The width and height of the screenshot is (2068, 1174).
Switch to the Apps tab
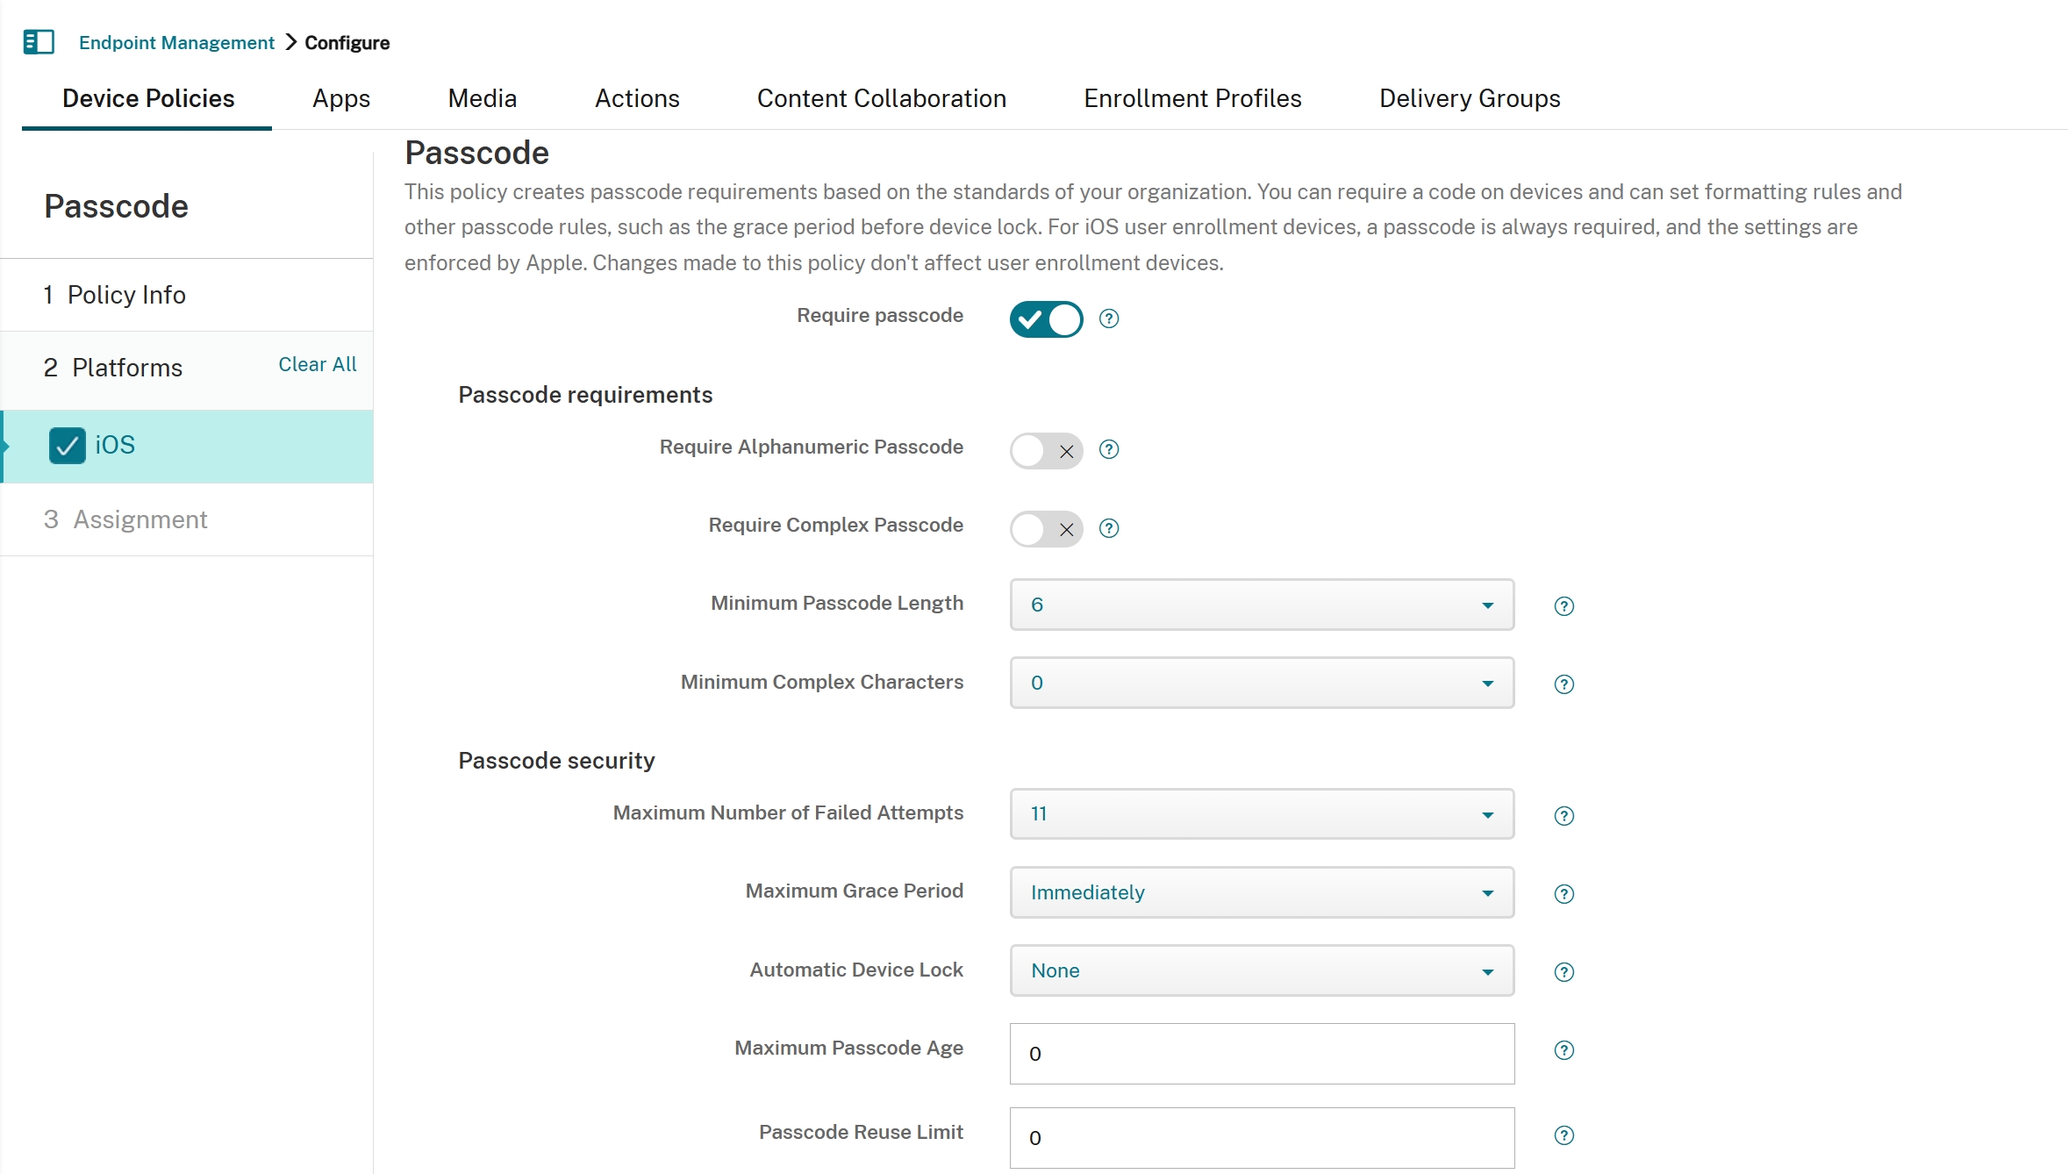(x=341, y=98)
